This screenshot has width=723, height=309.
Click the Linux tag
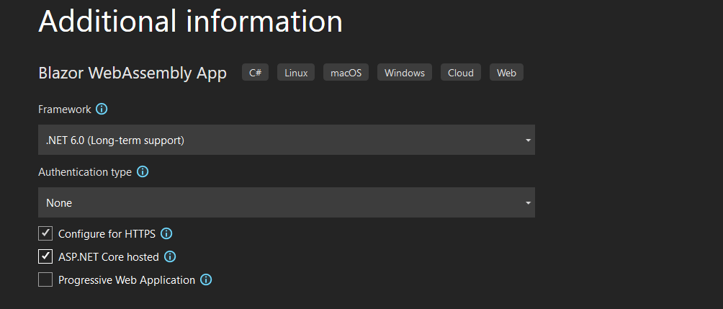pos(296,73)
